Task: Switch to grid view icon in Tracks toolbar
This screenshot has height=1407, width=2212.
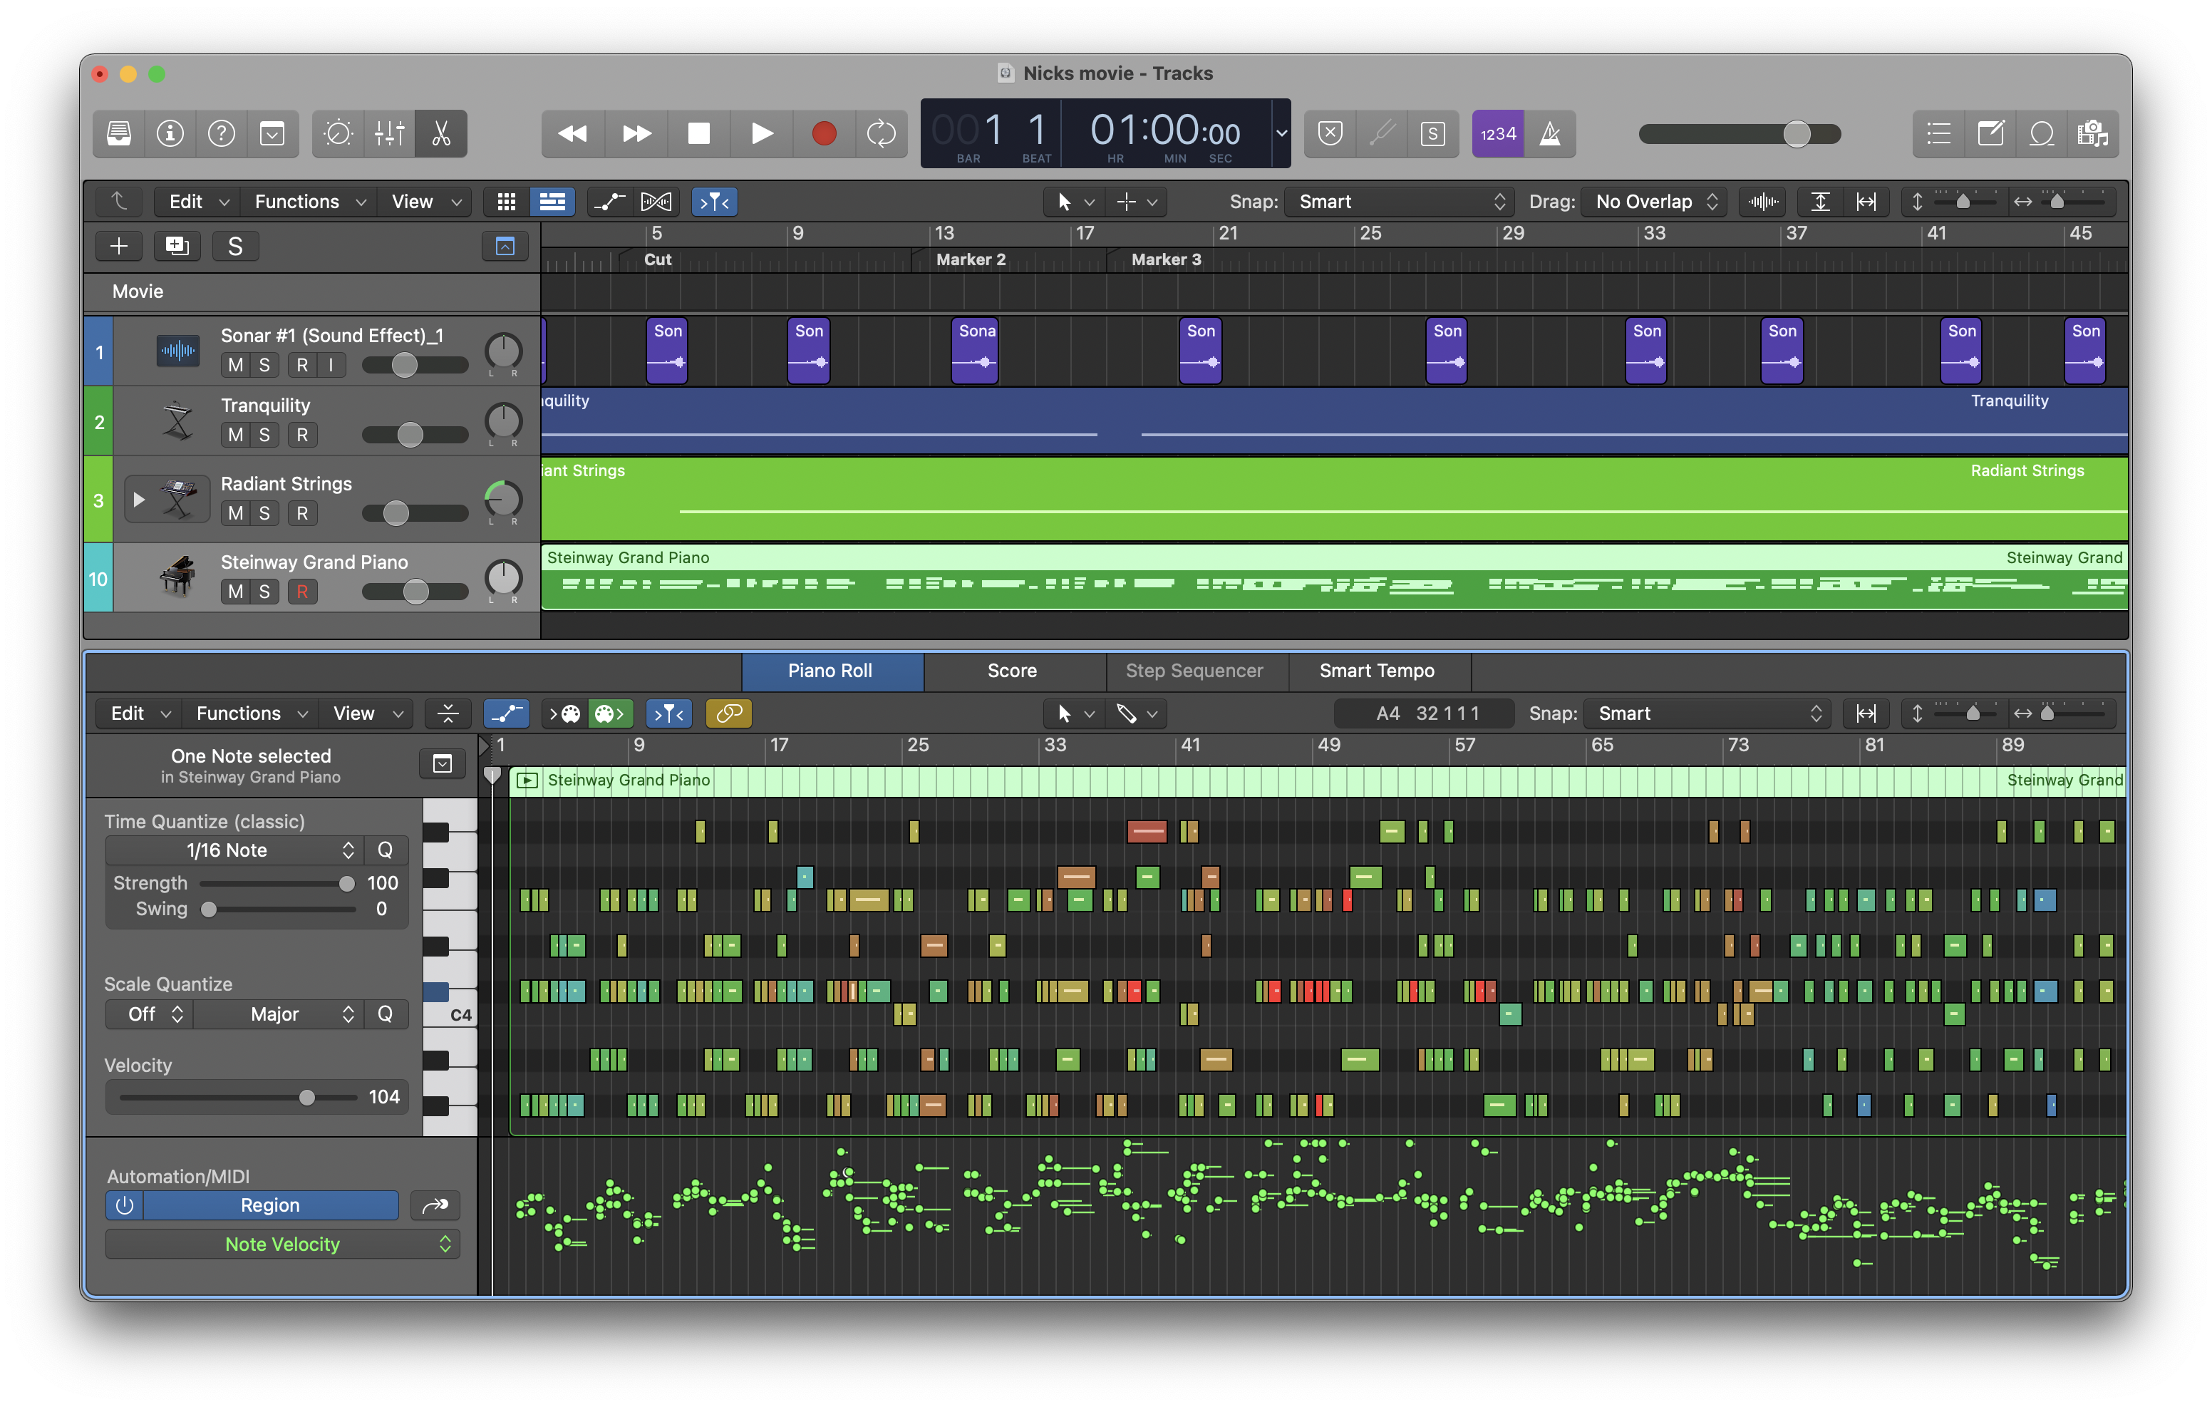Action: [506, 202]
